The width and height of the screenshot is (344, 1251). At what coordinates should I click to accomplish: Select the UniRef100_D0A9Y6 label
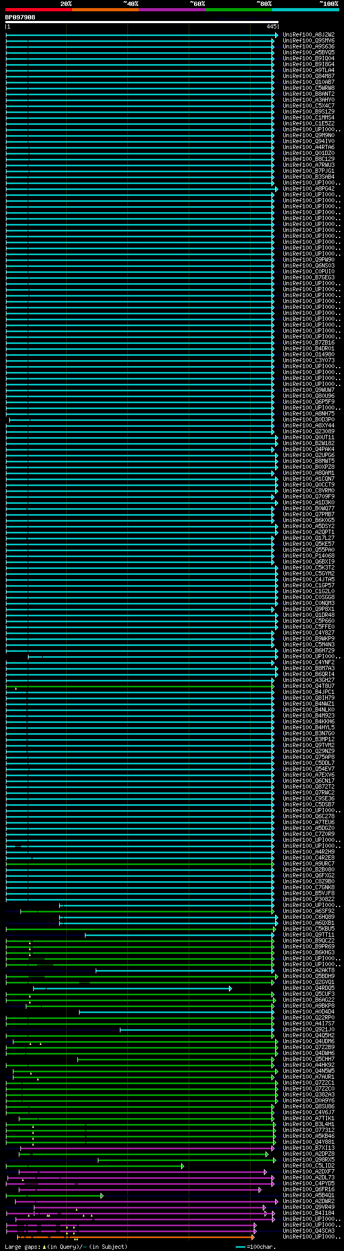point(309,1101)
